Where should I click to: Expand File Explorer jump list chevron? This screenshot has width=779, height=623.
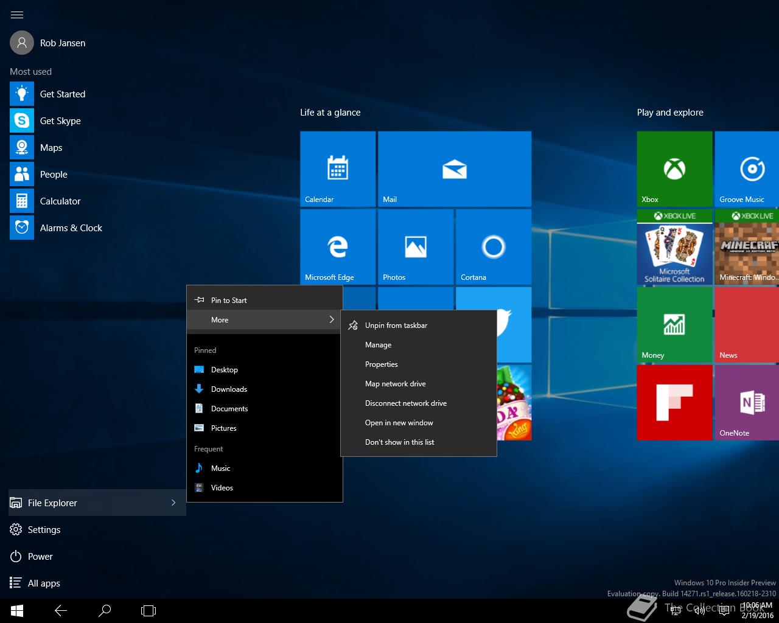point(173,503)
